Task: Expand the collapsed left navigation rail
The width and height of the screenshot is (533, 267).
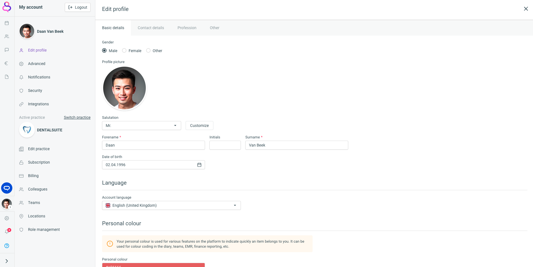Action: point(7,261)
